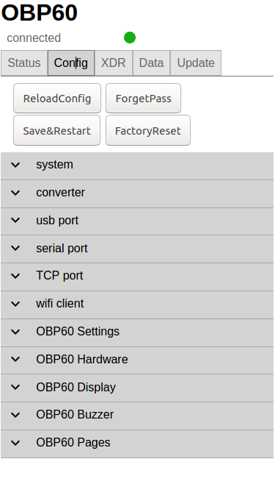
Task: Go to the Data tab
Action: coord(151,63)
